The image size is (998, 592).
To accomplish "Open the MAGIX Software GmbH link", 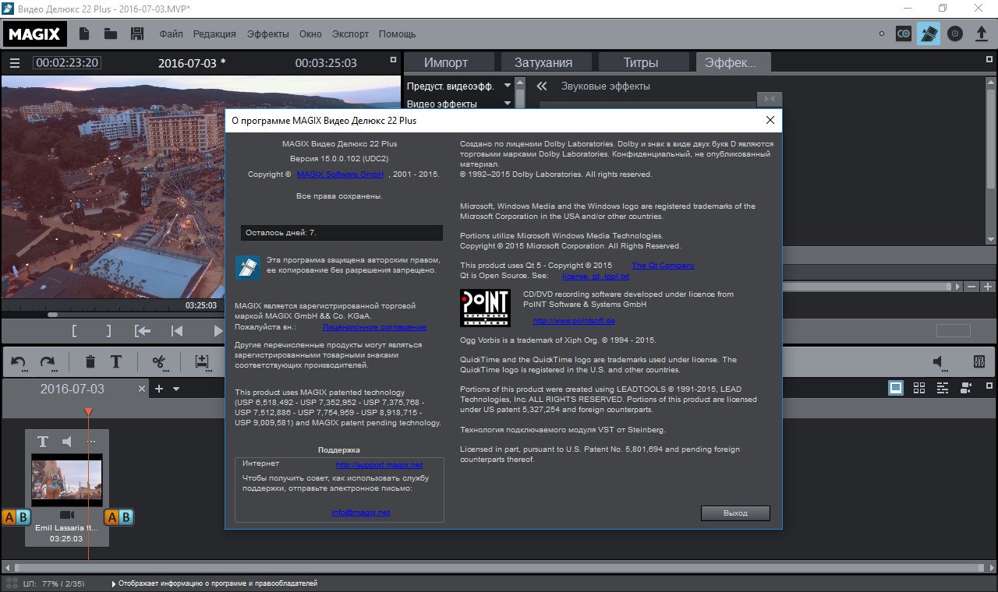I will 340,174.
